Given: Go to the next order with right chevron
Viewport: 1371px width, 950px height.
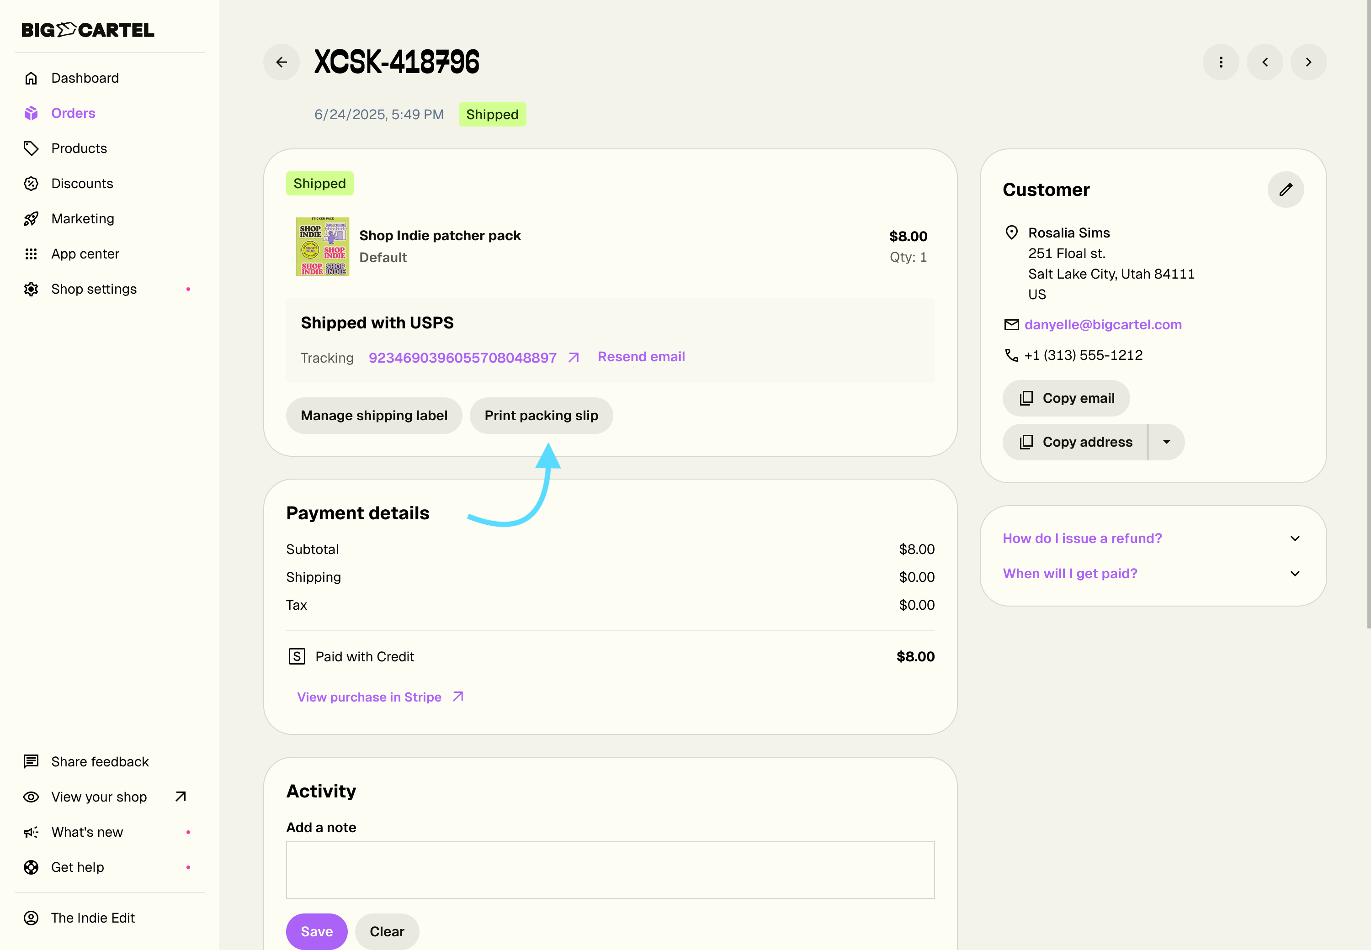Looking at the screenshot, I should point(1308,62).
